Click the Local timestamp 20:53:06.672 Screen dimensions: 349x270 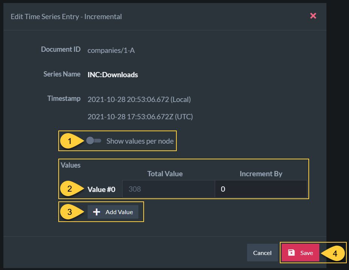click(139, 99)
